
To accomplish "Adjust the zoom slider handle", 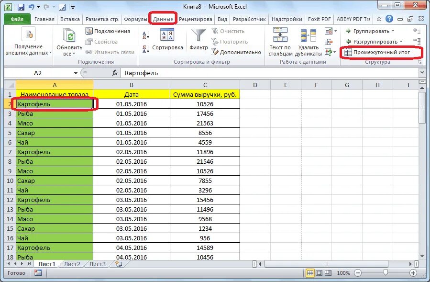I will point(386,273).
